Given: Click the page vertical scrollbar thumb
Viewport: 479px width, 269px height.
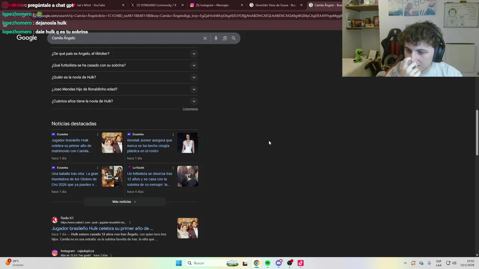Looking at the screenshot, I should (477, 133).
